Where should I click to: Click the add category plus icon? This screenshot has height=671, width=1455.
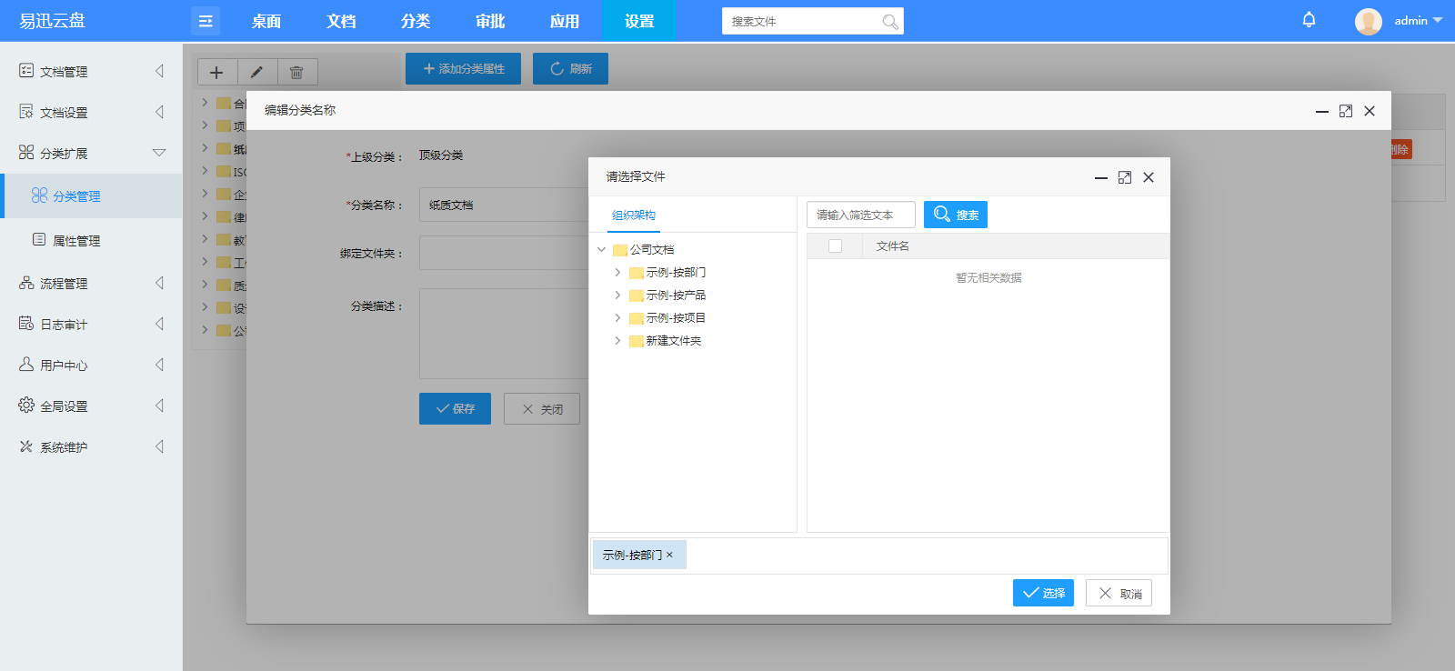click(216, 72)
